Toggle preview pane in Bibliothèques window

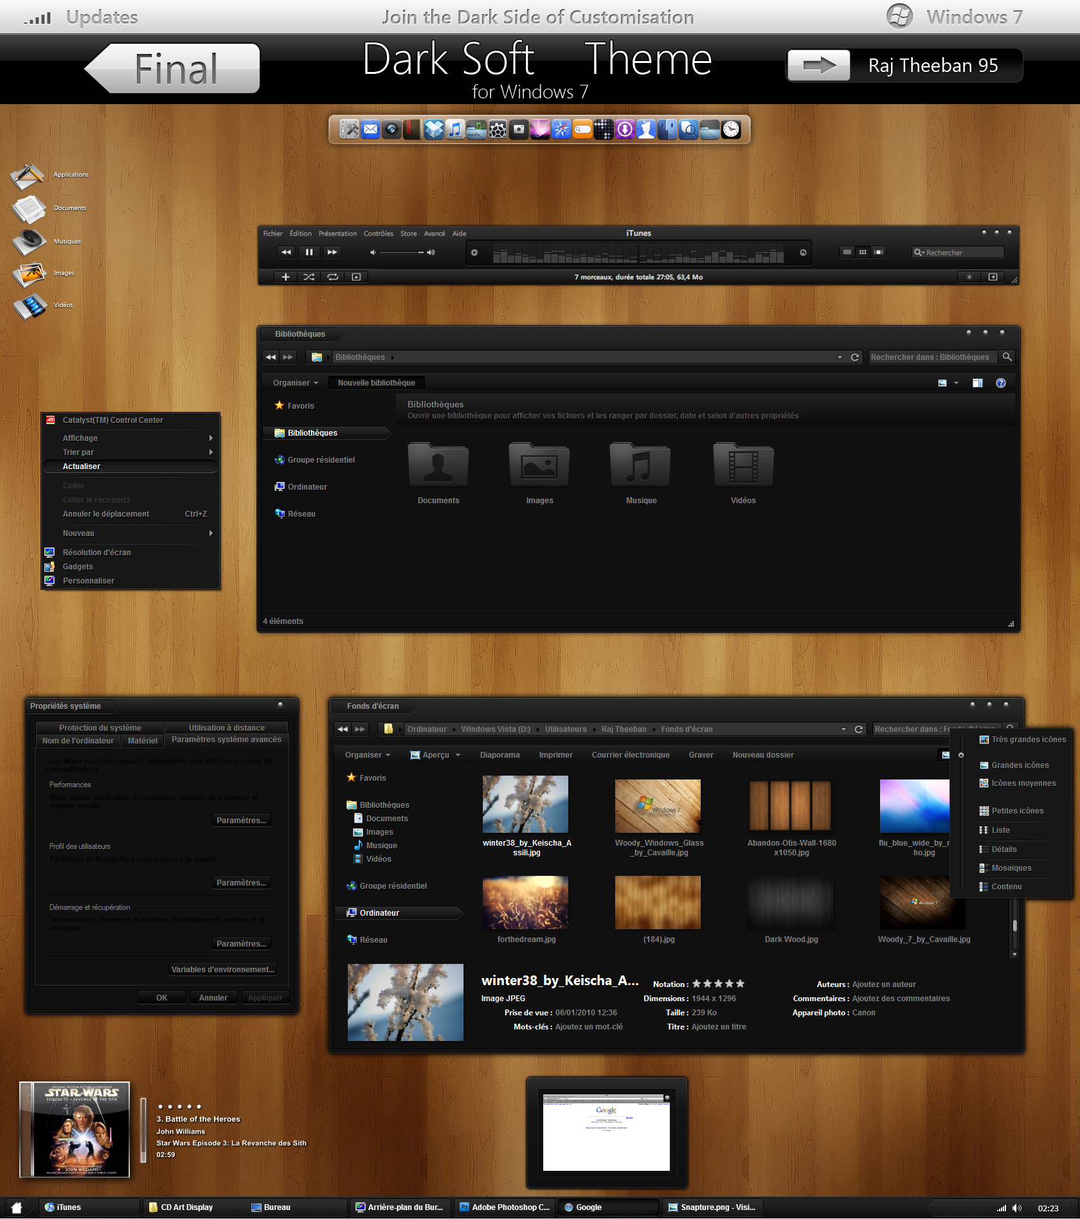(978, 383)
